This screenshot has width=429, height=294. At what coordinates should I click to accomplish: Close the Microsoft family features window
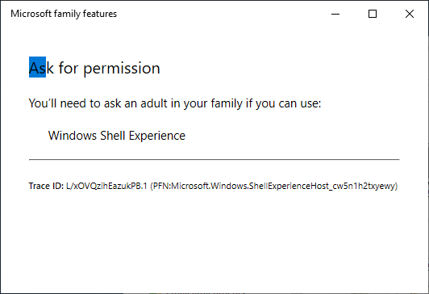click(x=410, y=14)
